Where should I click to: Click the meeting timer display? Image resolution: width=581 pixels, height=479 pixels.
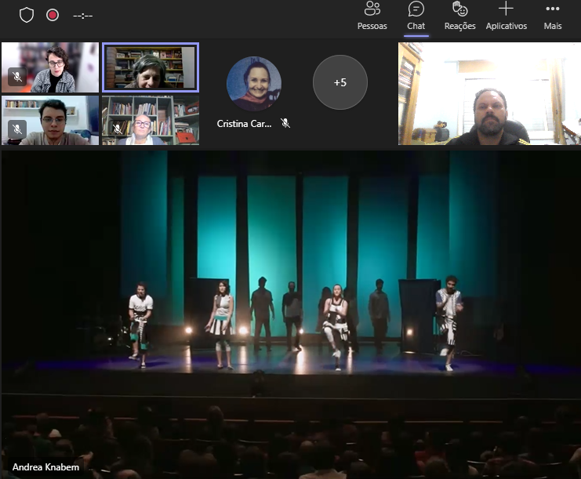pos(83,16)
